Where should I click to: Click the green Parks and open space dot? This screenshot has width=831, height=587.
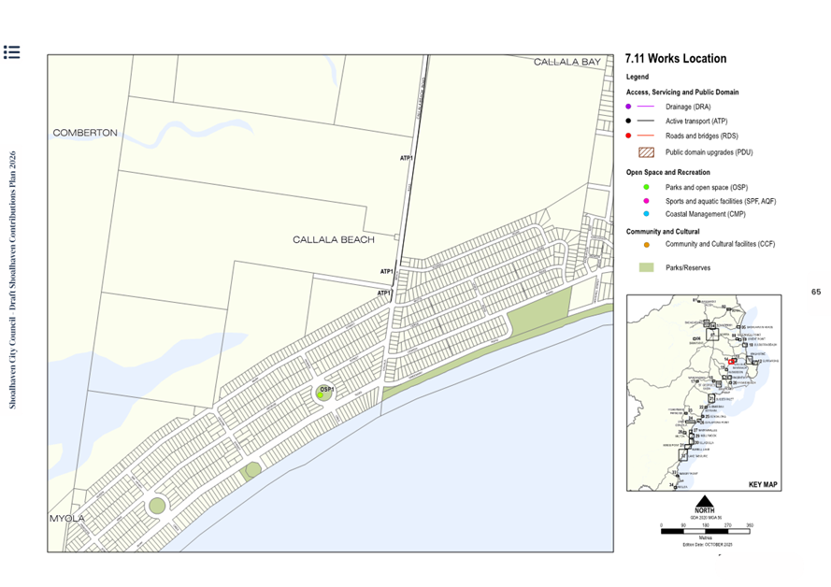pos(646,185)
